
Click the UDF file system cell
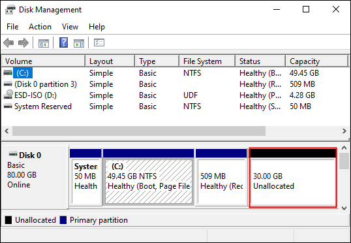click(191, 95)
